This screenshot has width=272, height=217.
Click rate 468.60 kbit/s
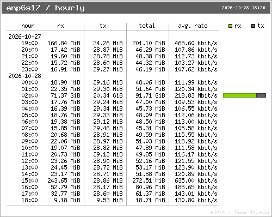pos(196,43)
